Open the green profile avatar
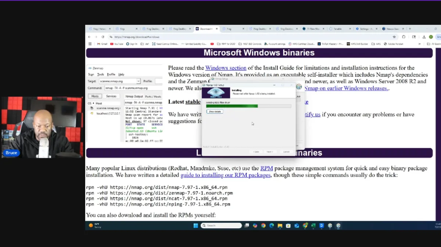 click(x=431, y=37)
